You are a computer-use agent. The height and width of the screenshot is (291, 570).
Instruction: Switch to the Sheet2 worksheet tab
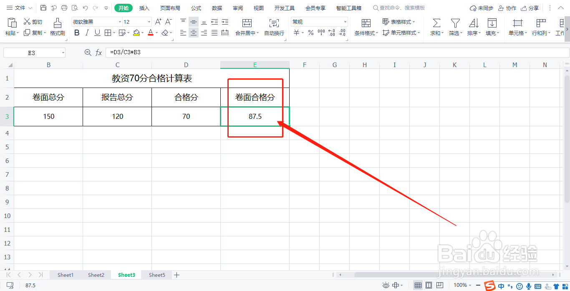[x=96, y=275]
